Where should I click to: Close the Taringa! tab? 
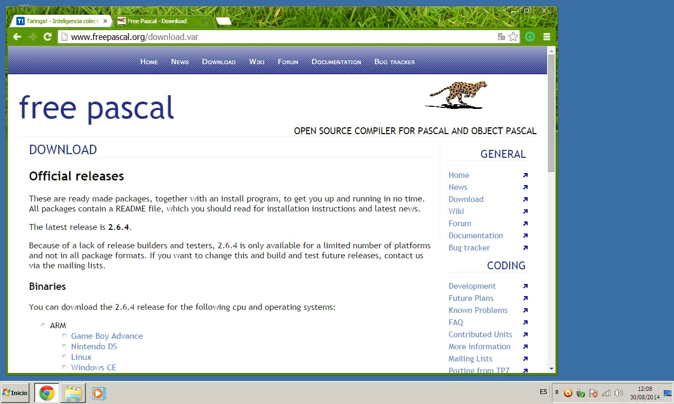pos(105,21)
